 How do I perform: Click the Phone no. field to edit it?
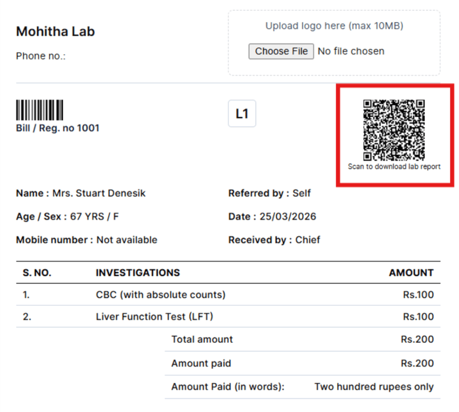[41, 55]
